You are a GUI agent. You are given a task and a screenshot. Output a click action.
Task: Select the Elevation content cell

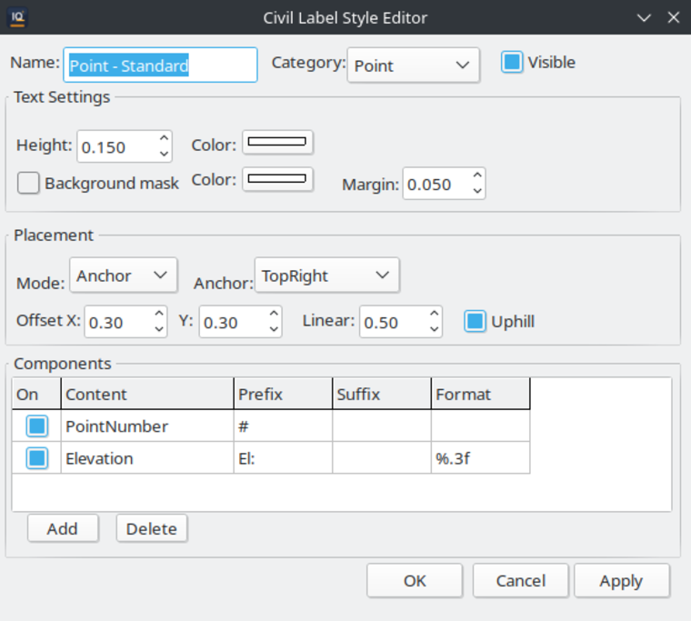(147, 458)
